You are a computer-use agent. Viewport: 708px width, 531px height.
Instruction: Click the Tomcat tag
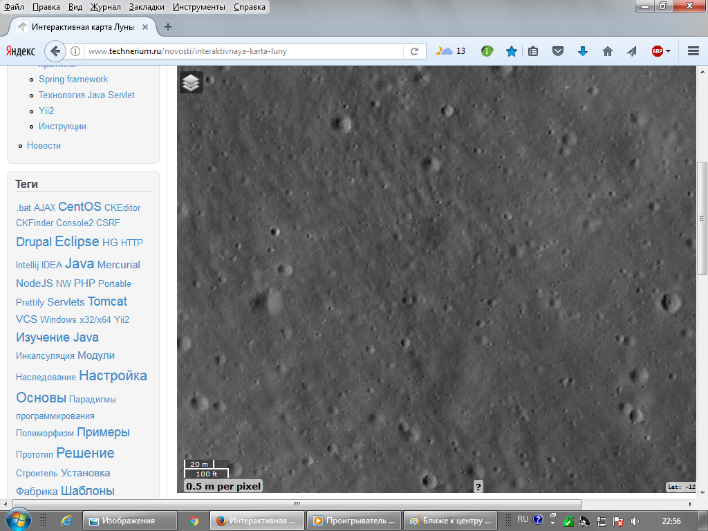tap(107, 301)
